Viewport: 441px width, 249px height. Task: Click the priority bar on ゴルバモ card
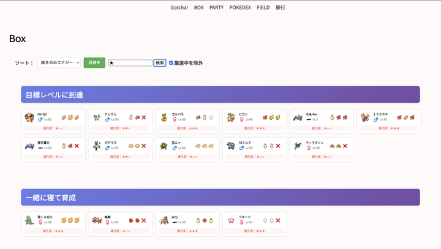click(187, 128)
